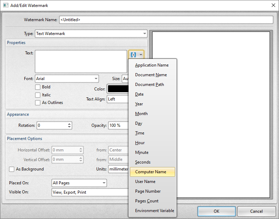Enable Italic formatting
The width and height of the screenshot is (279, 219).
(38, 95)
